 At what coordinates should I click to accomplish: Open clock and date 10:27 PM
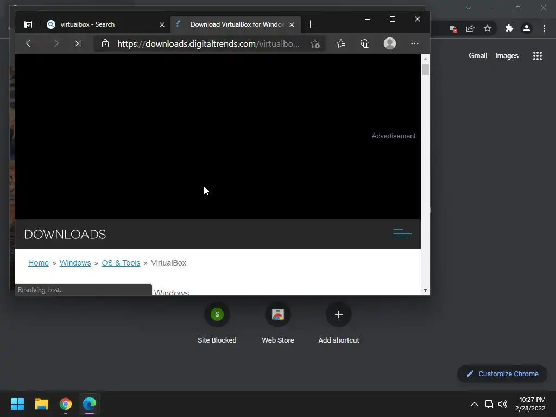click(x=530, y=404)
